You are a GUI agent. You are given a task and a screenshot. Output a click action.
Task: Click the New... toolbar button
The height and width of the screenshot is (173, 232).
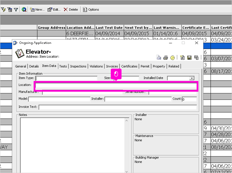coord(37,10)
